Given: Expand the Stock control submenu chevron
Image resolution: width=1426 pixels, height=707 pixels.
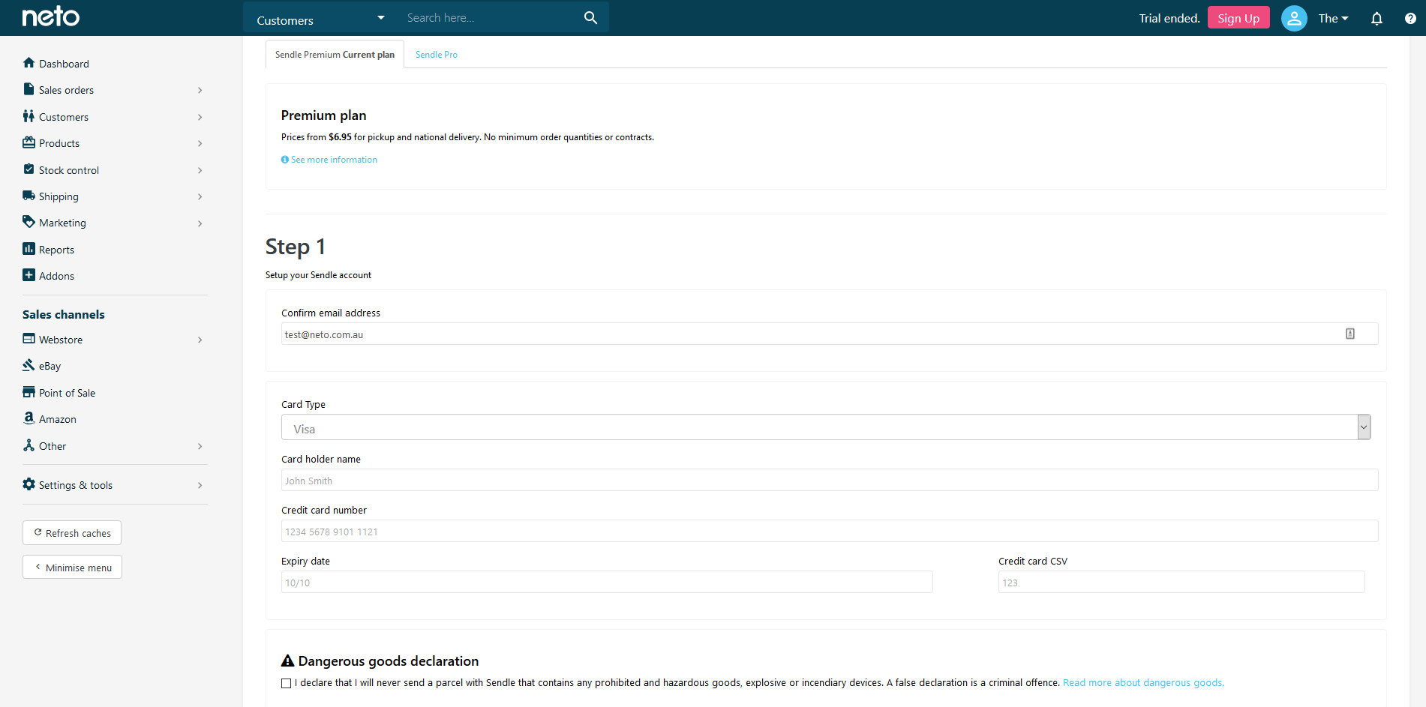Looking at the screenshot, I should 200,170.
